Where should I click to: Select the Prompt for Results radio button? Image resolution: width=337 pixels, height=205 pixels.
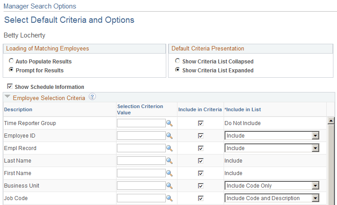11,70
